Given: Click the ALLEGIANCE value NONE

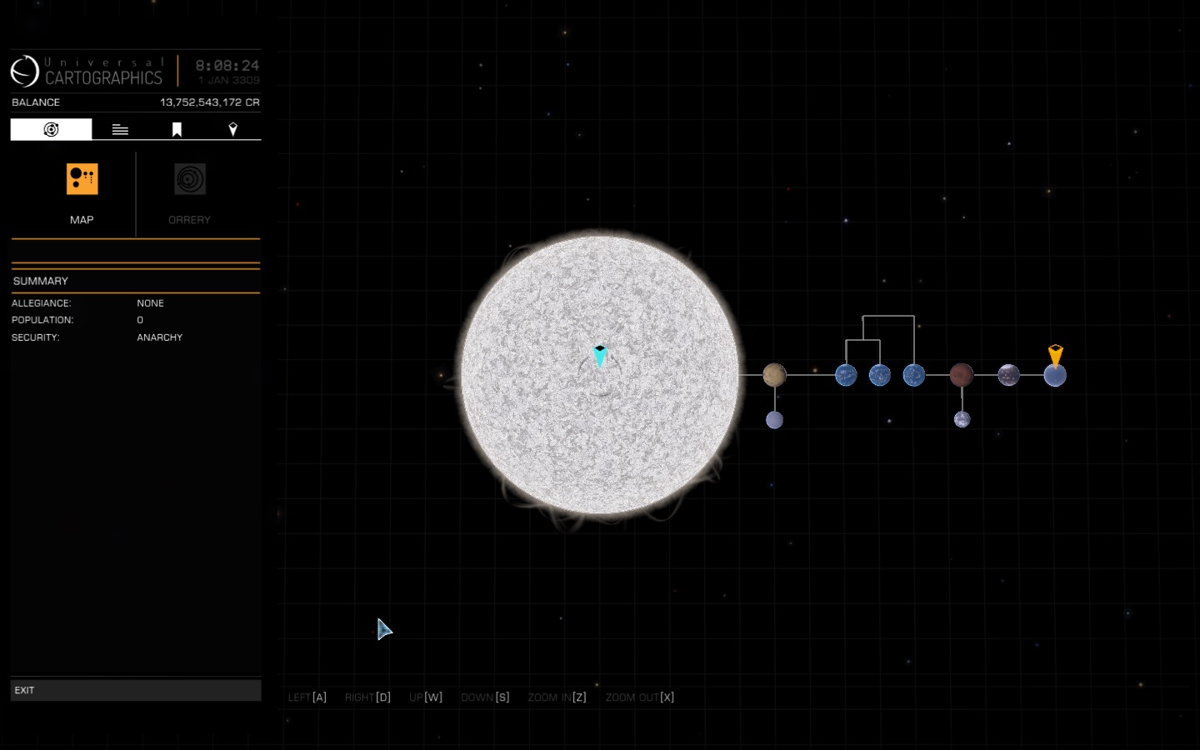Looking at the screenshot, I should click(x=151, y=303).
